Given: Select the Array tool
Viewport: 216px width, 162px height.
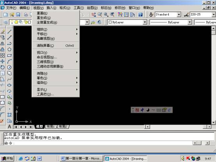Looking at the screenshot, I should [2, 55].
